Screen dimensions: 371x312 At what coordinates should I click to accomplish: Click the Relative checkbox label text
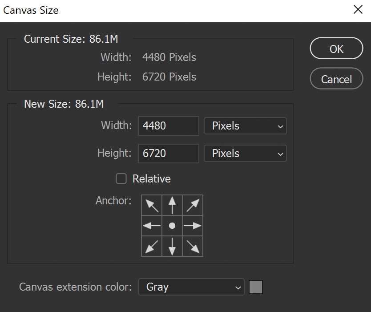click(151, 179)
